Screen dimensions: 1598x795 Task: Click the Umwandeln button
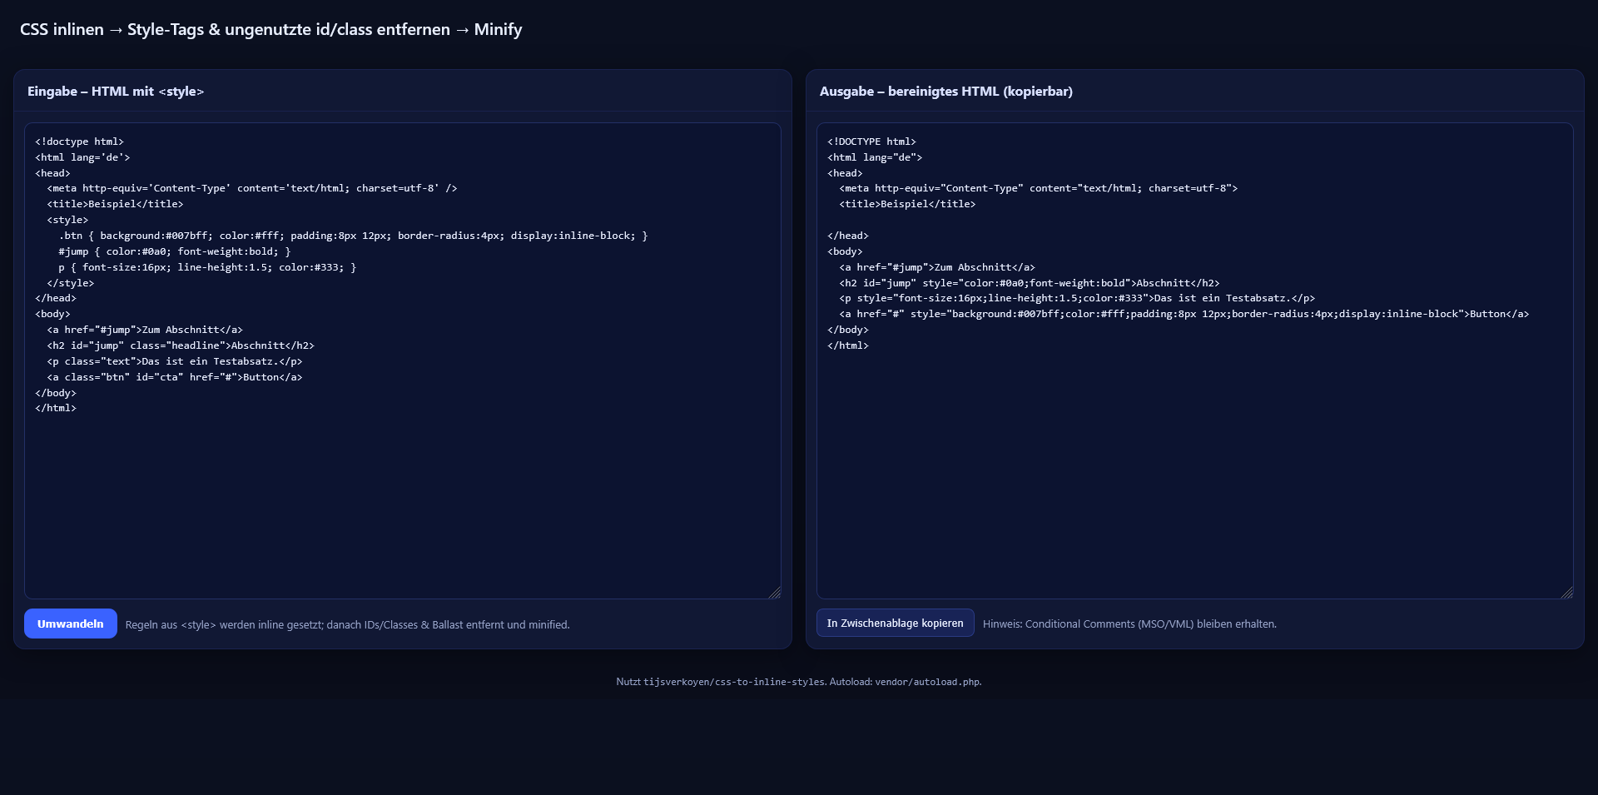click(x=71, y=624)
